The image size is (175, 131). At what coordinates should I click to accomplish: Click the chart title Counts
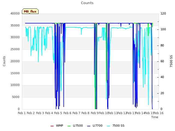pos(87,3)
